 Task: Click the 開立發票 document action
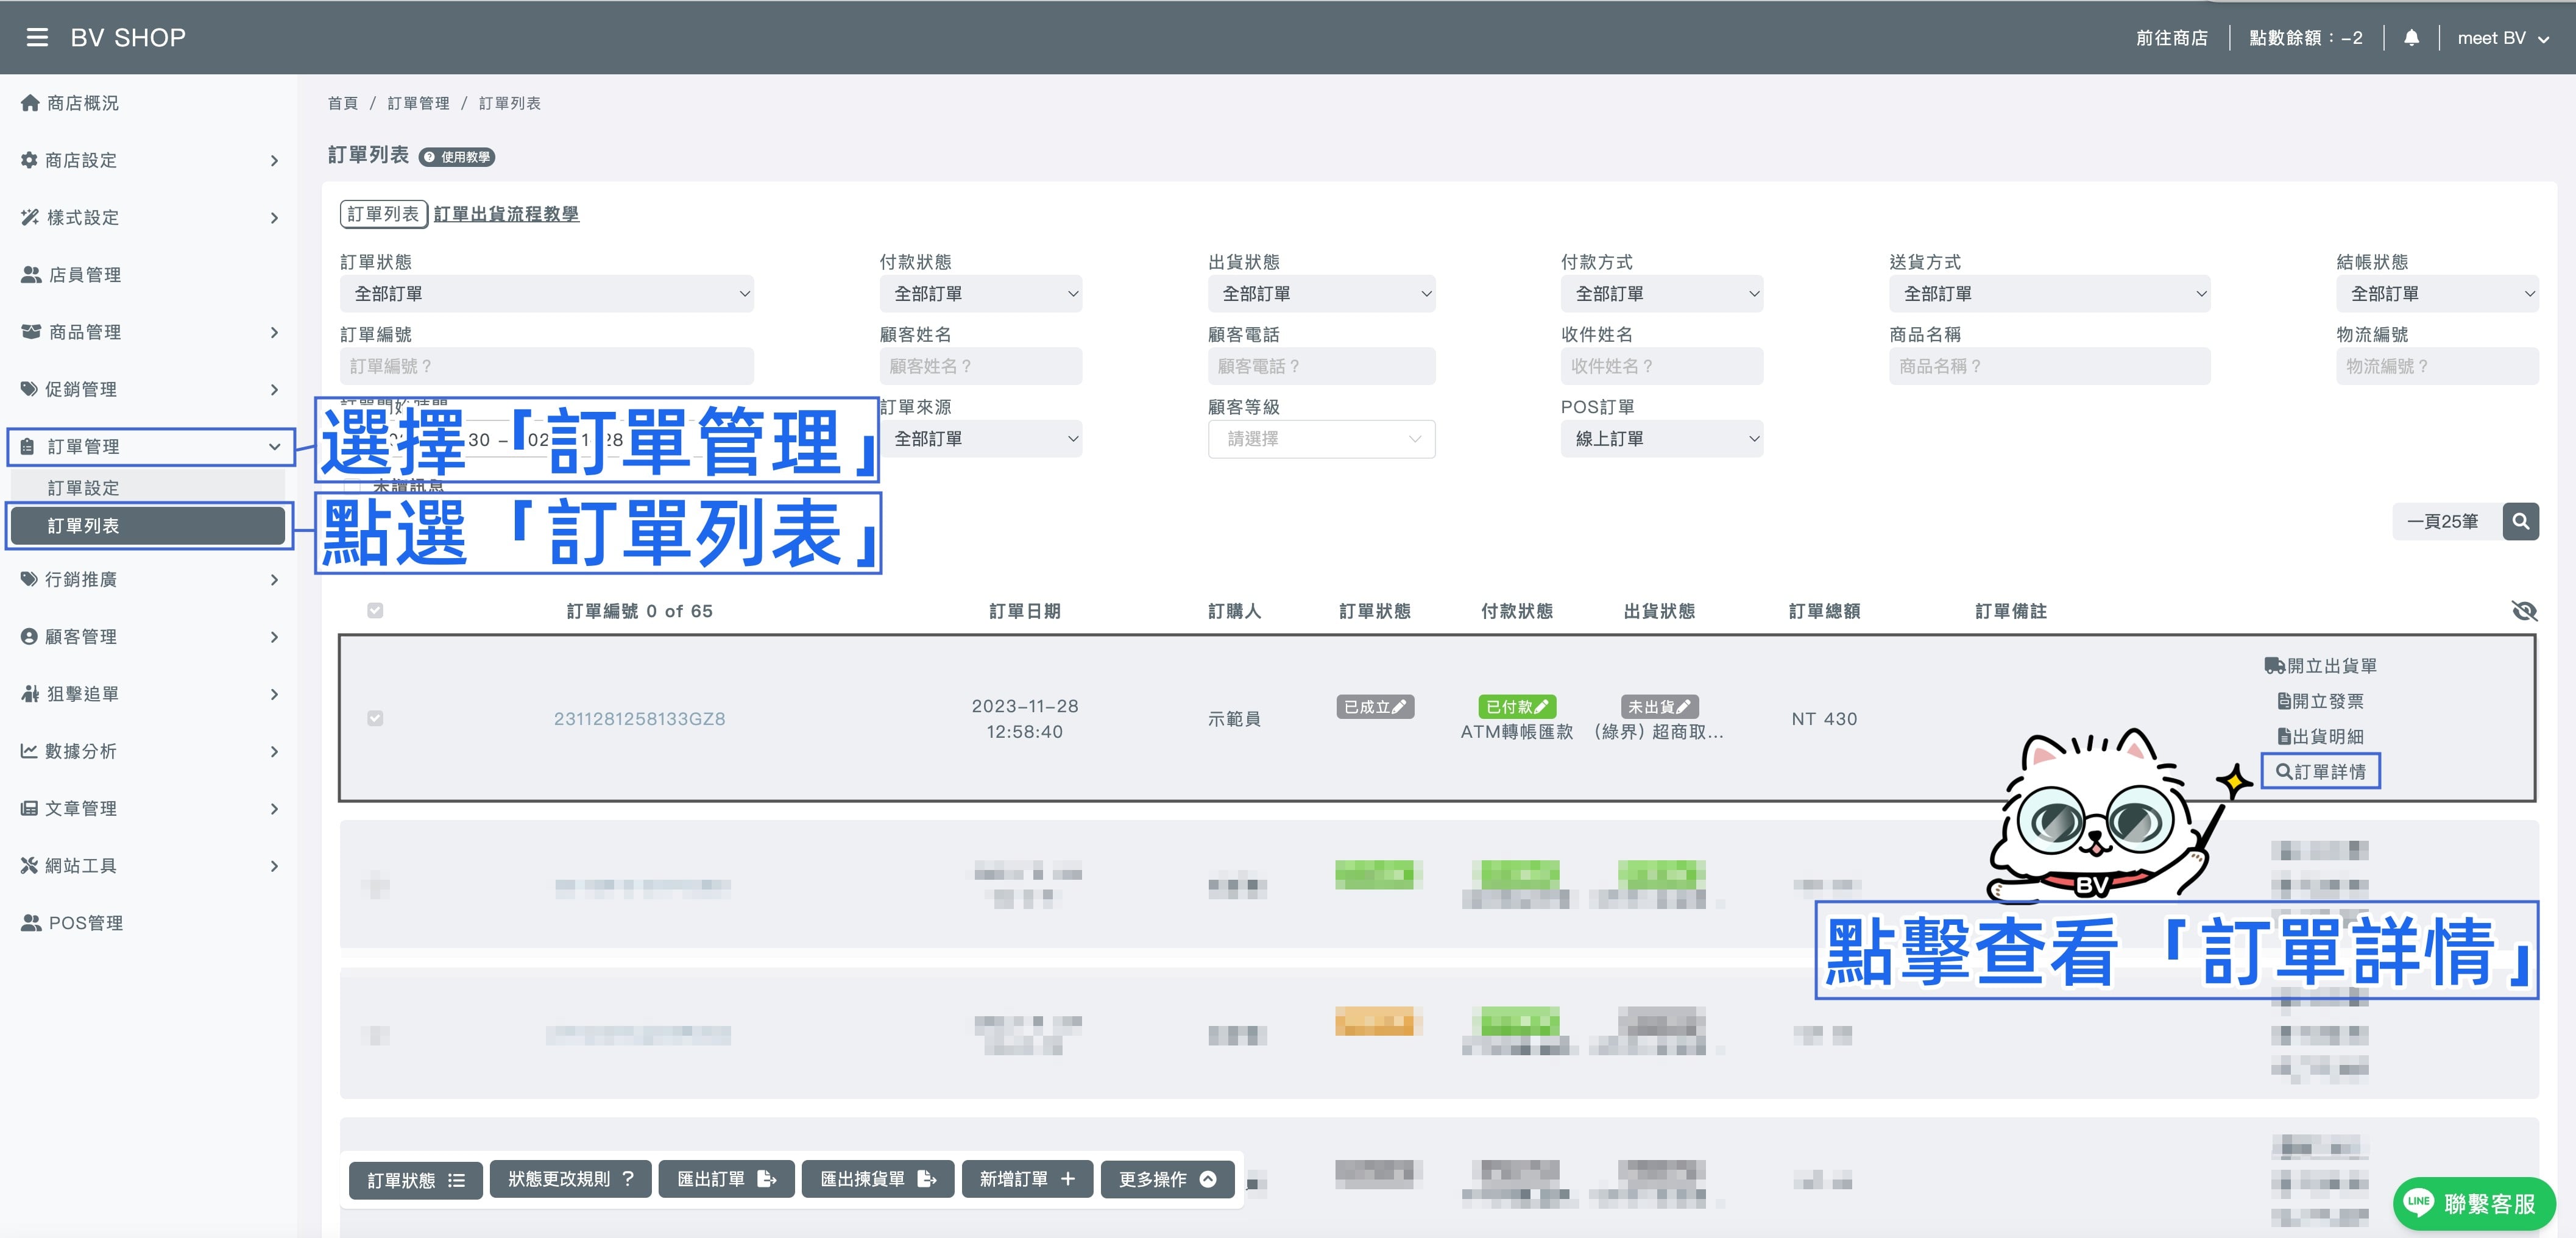pyautogui.click(x=2320, y=701)
